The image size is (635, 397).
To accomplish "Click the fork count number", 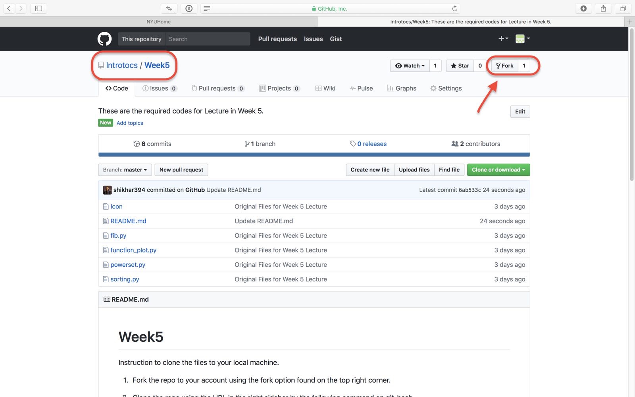I will 524,66.
